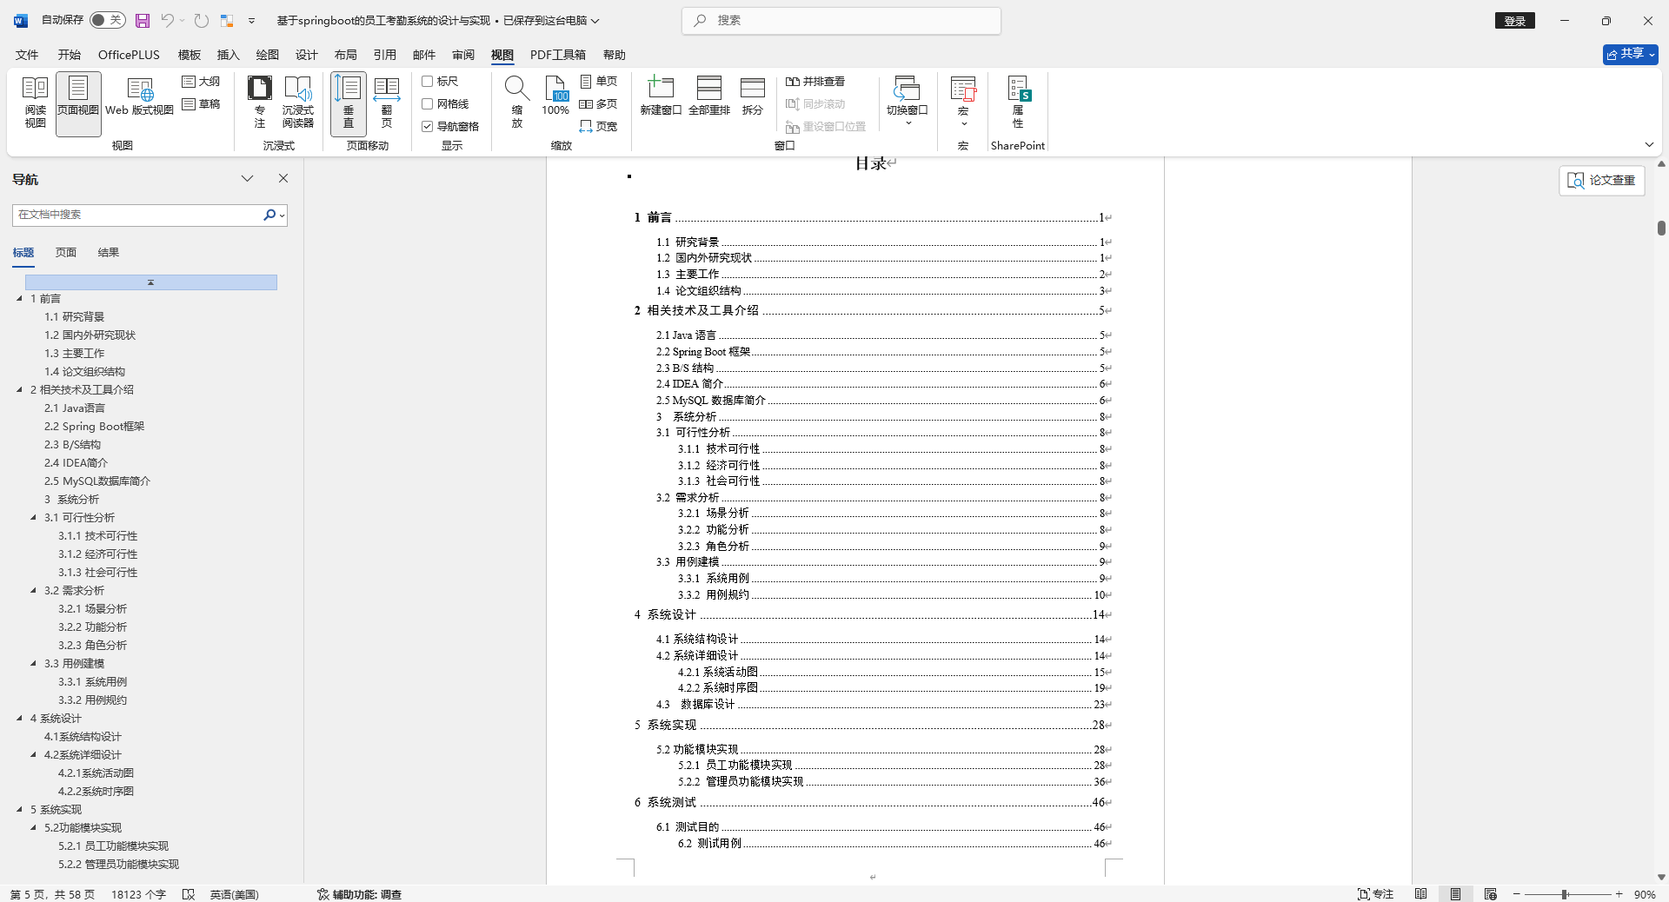
Task: Enable the Gridlines checkbox
Action: click(428, 104)
